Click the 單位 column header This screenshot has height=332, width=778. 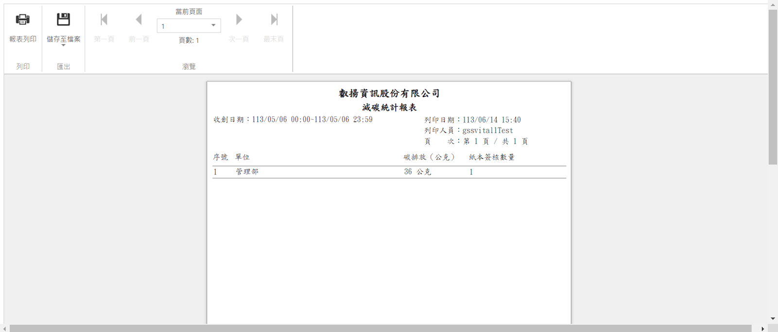coord(242,157)
